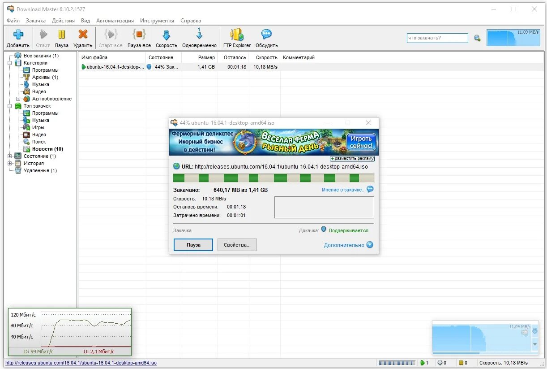Click the Имя файла column header
The width and height of the screenshot is (547, 369).
[x=112, y=57]
